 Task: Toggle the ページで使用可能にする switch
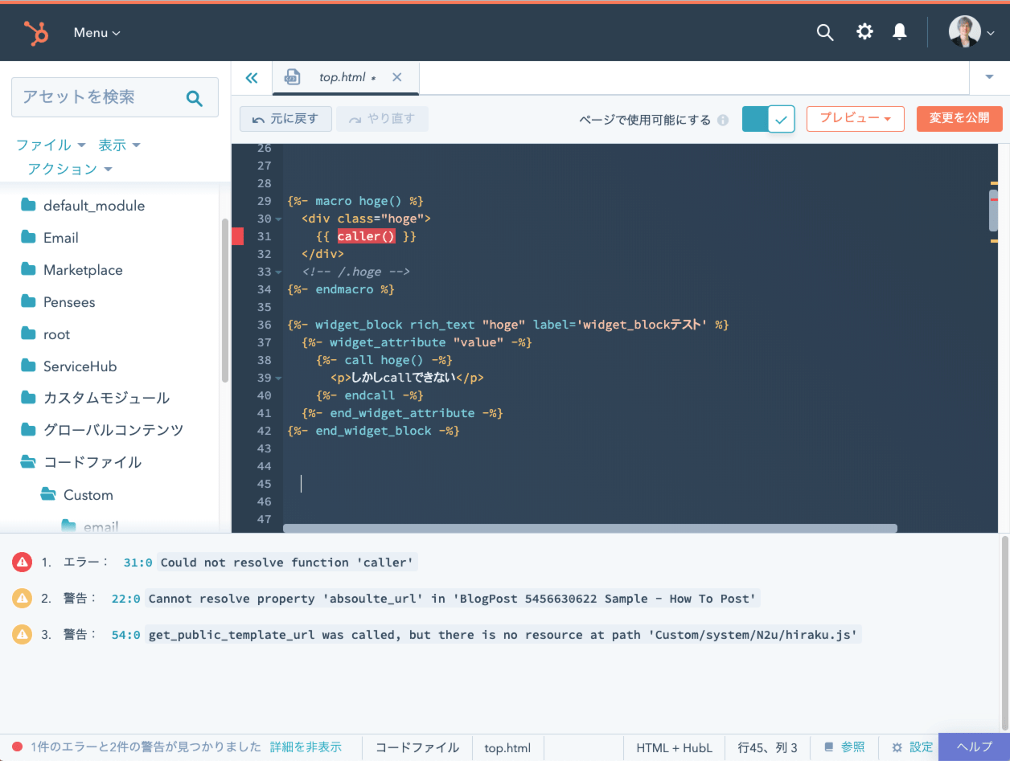768,120
